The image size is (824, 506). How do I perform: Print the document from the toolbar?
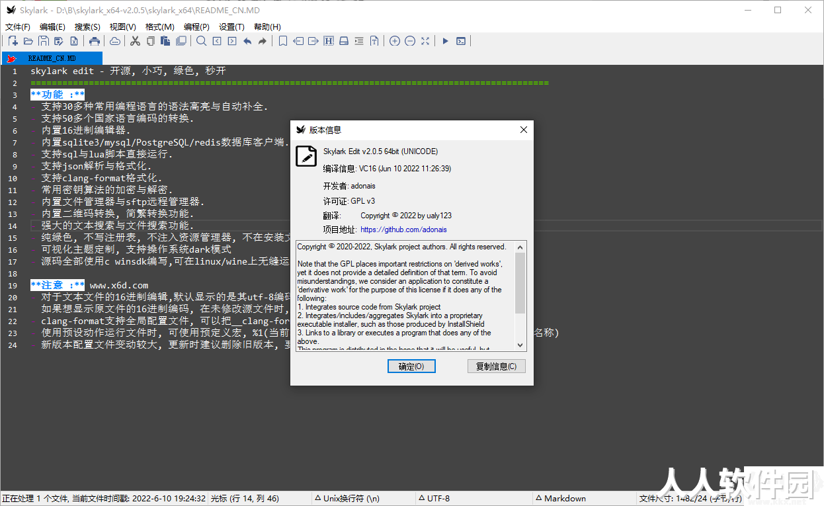coord(95,41)
